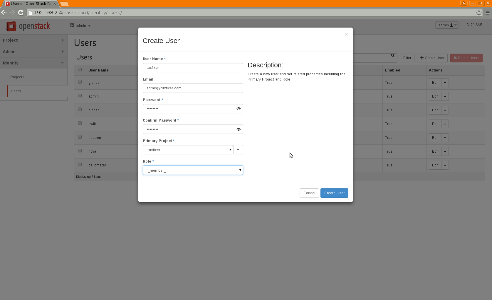
Task: Open the Projects item in Identity sidebar
Action: (x=17, y=77)
